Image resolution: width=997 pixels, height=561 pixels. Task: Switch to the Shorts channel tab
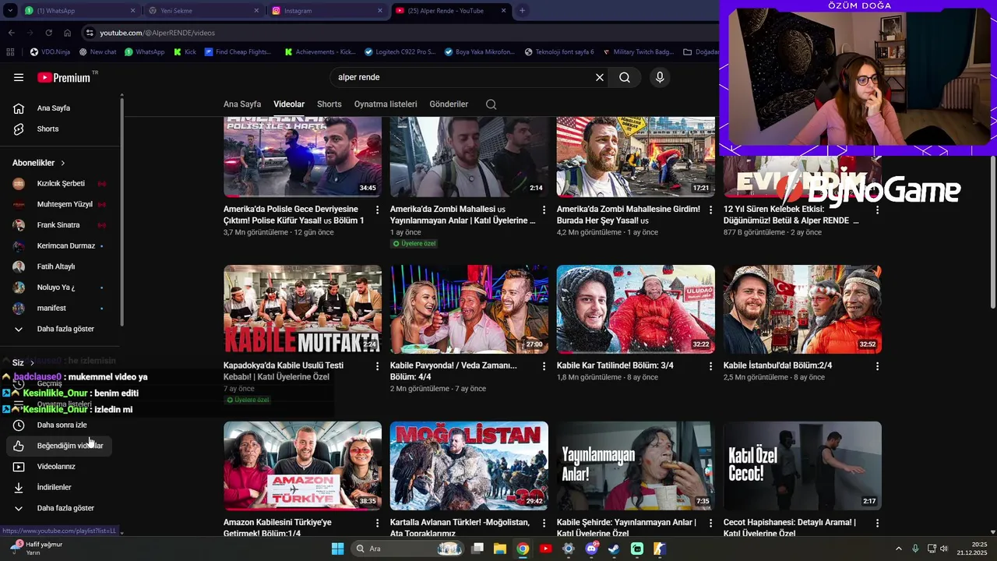tap(329, 104)
